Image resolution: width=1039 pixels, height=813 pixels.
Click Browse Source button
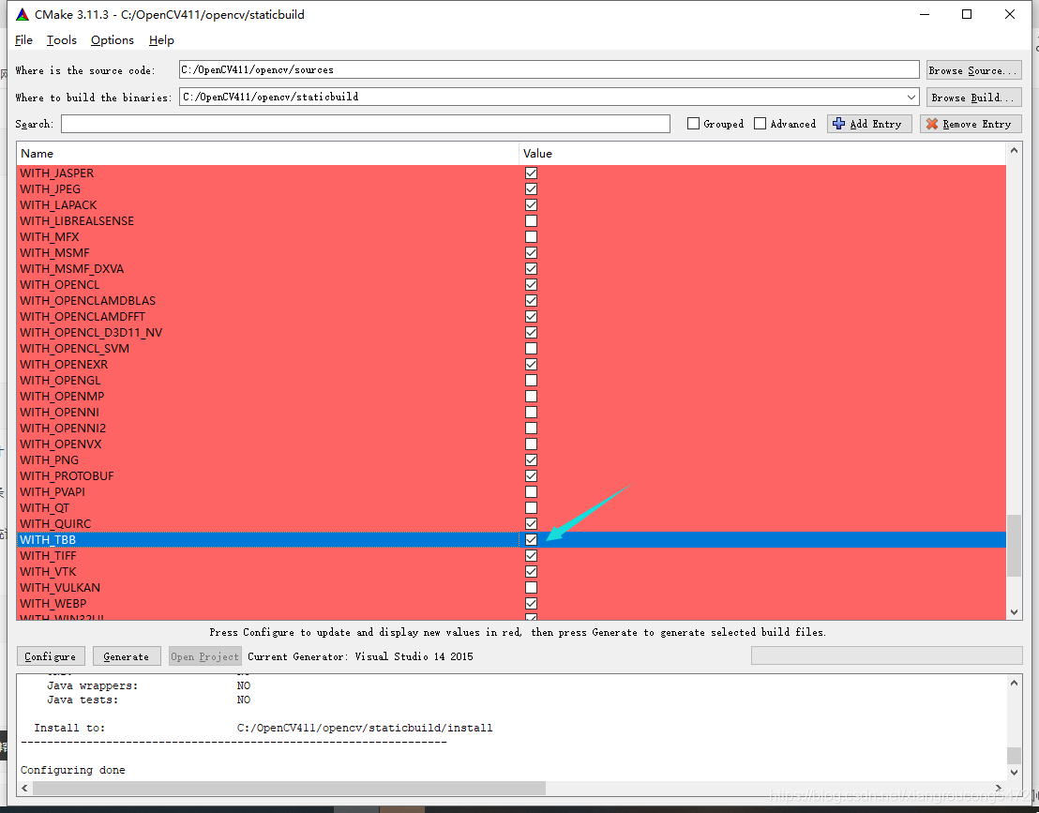[973, 70]
